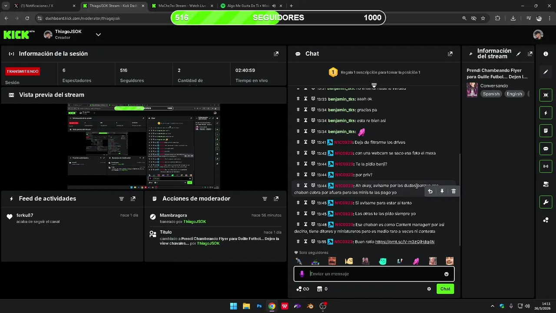The width and height of the screenshot is (556, 313).
Task: Open the profile avatar at top right
Action: coord(538,35)
